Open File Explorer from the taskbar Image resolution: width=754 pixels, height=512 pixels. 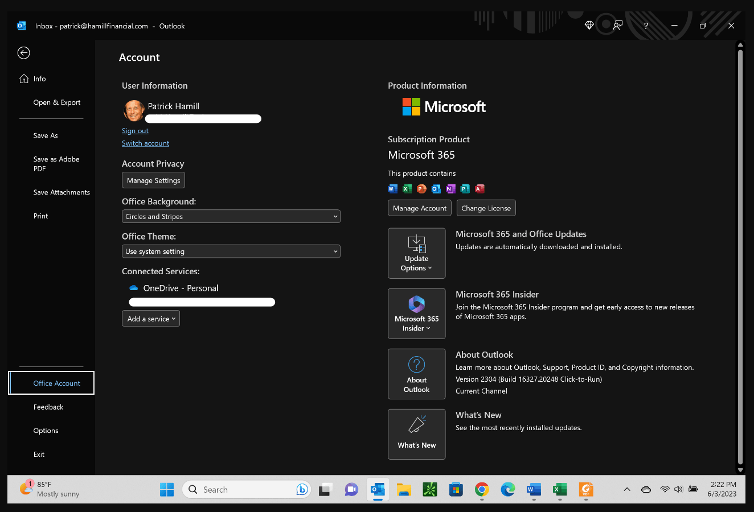coord(404,489)
